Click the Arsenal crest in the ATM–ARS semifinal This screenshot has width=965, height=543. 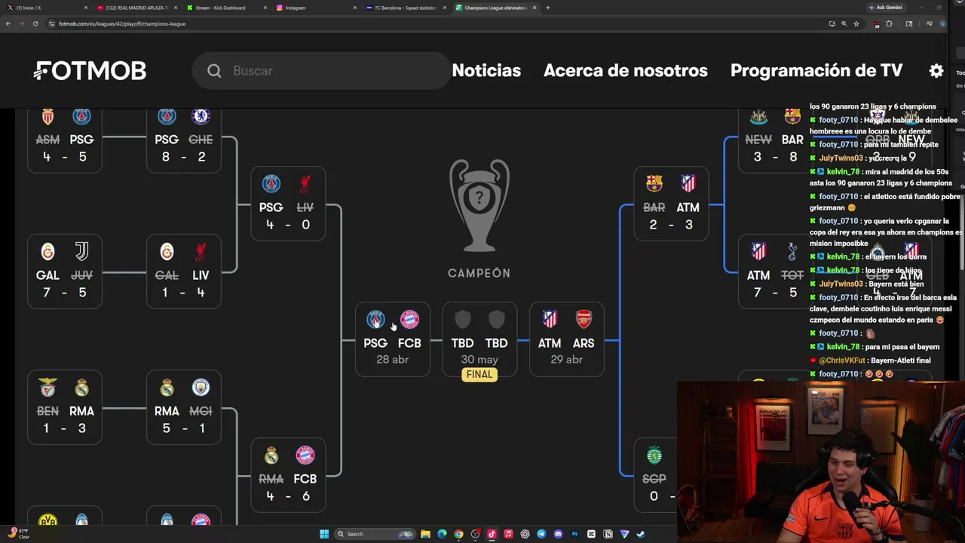click(x=584, y=320)
